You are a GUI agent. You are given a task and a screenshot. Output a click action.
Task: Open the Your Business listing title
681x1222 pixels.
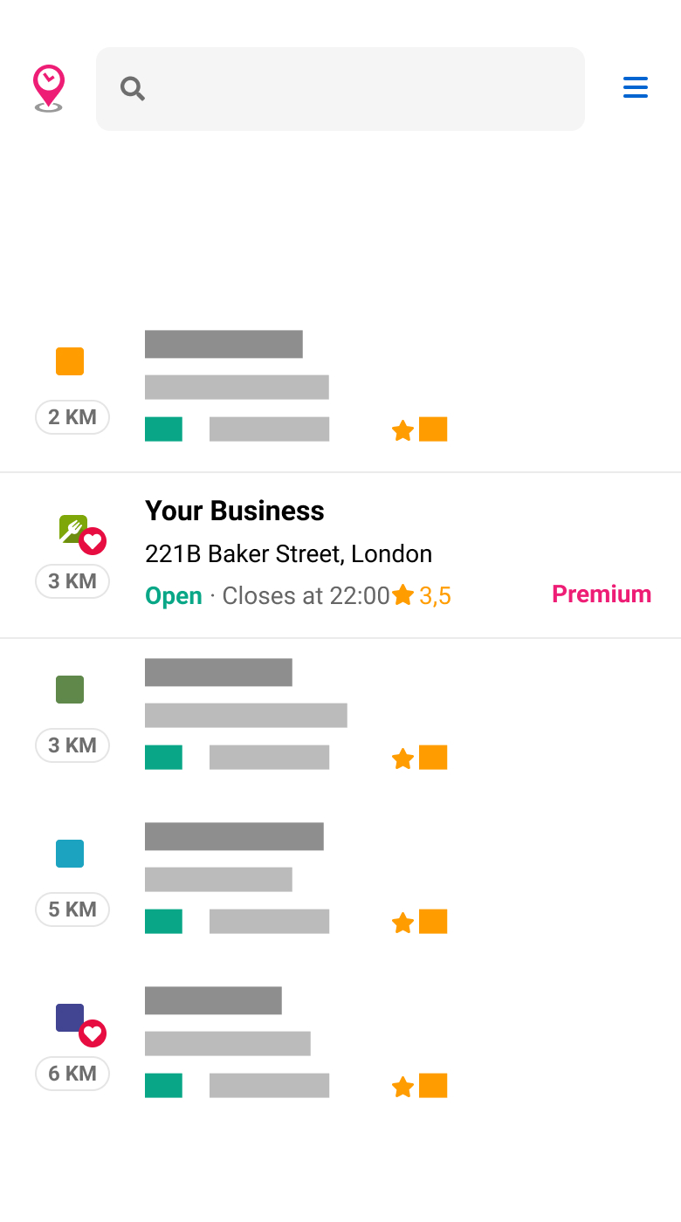(x=235, y=511)
